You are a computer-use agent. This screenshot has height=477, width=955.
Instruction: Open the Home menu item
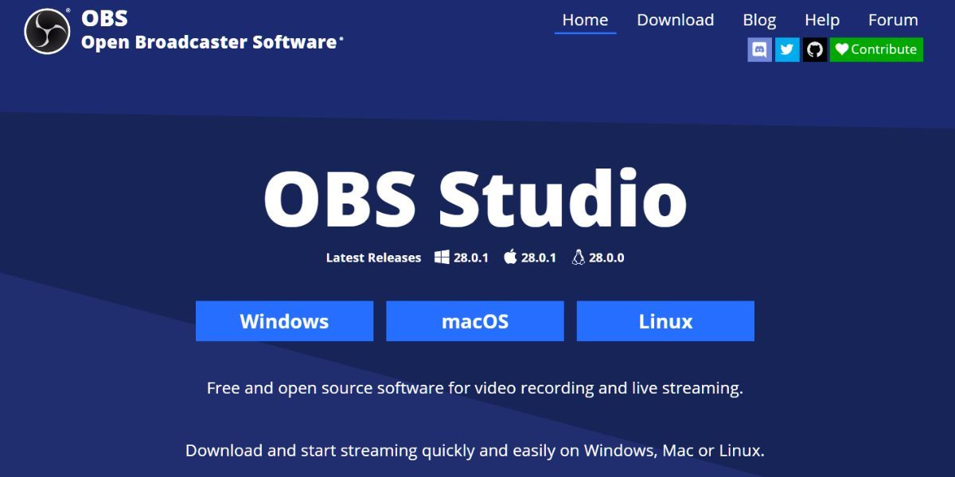click(585, 20)
